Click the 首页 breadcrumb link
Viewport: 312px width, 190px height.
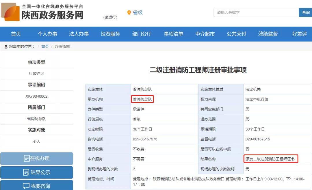click(45, 46)
